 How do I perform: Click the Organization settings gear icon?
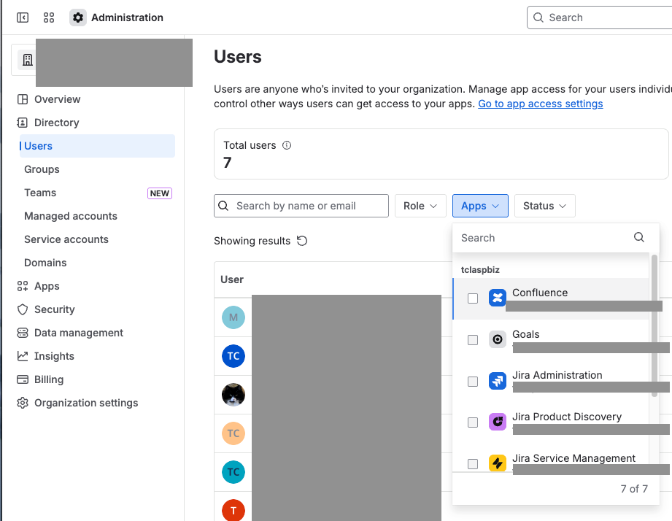(23, 403)
